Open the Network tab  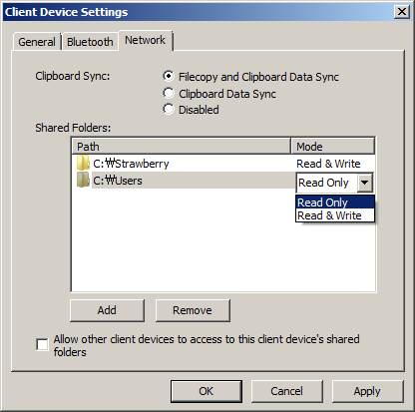(145, 40)
